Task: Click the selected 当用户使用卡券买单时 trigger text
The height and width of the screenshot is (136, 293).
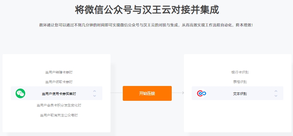Action: 59,94
